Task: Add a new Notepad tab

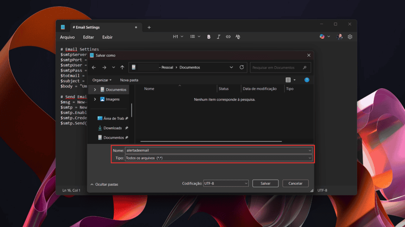Action: [149, 27]
